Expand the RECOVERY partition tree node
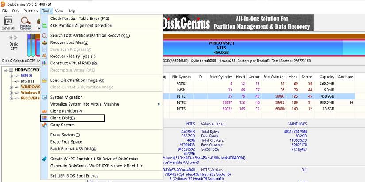The image size is (365, 182). [x=11, y=99]
